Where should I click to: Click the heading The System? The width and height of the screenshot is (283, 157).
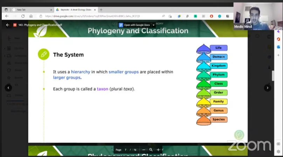pos(68,55)
